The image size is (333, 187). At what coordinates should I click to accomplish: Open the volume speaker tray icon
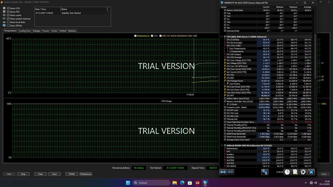click(315, 183)
